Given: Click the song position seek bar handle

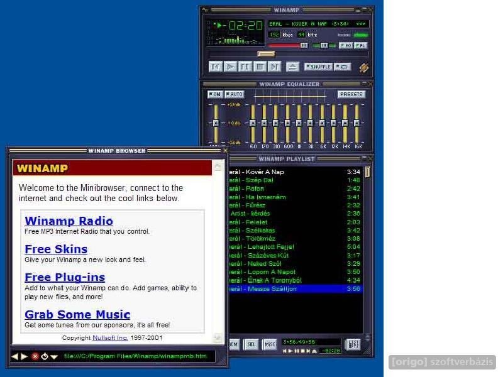Looking at the screenshot, I should coord(266,54).
